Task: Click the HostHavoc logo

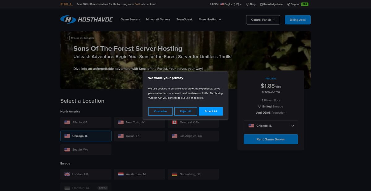Action: (x=87, y=19)
